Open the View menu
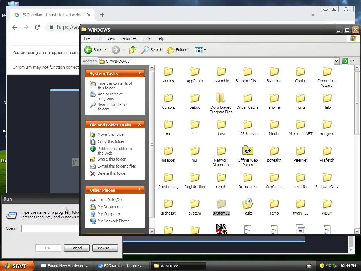Viewport: 361px width, 271px height. coord(111,38)
